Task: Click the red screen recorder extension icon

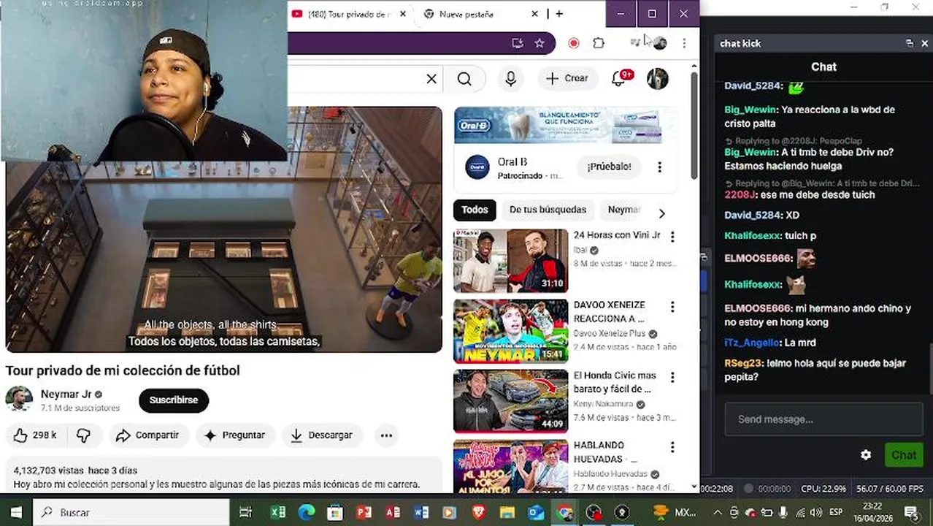Action: point(574,43)
